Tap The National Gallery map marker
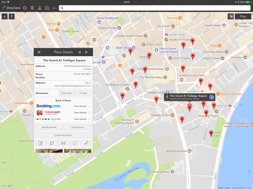The image size is (253, 189). pos(165,77)
